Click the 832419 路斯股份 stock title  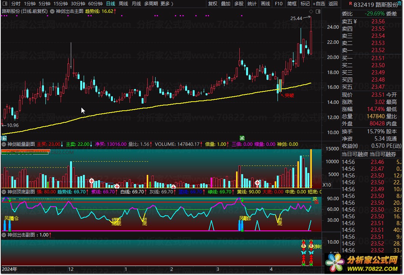(376, 5)
